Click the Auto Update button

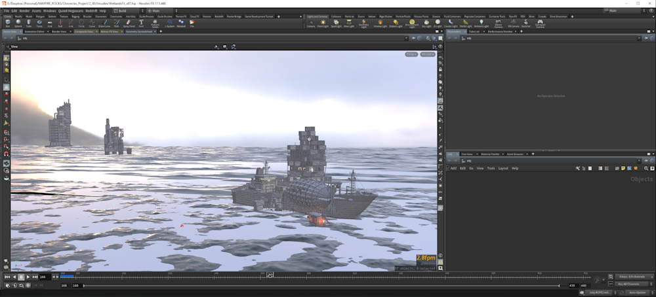click(x=638, y=292)
